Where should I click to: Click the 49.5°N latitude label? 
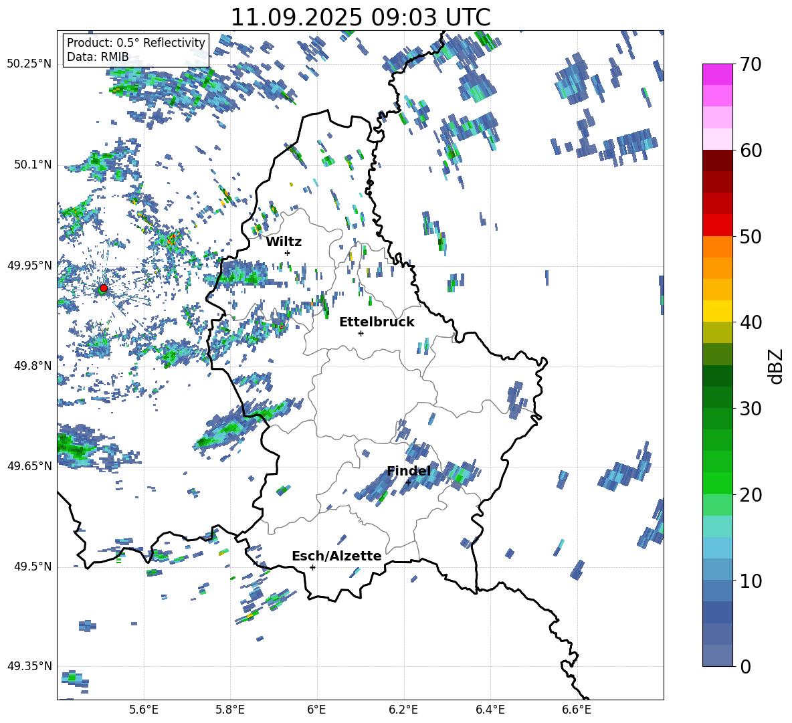coord(32,566)
